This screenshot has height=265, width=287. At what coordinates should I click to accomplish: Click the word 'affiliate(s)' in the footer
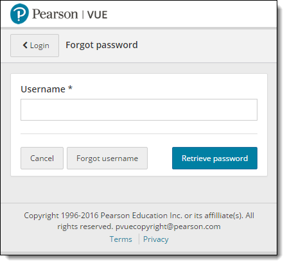coord(223,216)
